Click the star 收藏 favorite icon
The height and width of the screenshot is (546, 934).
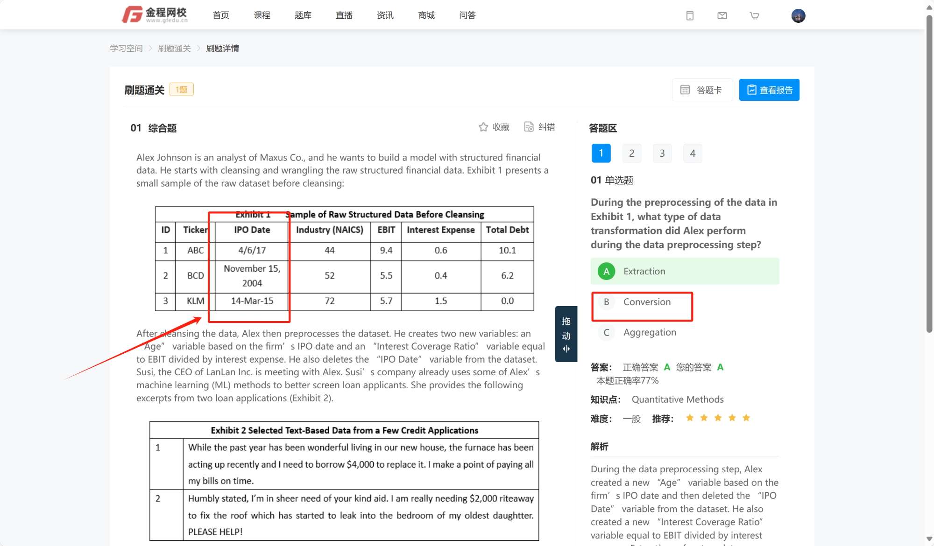483,127
